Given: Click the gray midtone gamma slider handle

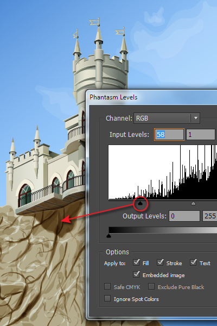Looking at the screenshot, I should pyautogui.click(x=193, y=203).
